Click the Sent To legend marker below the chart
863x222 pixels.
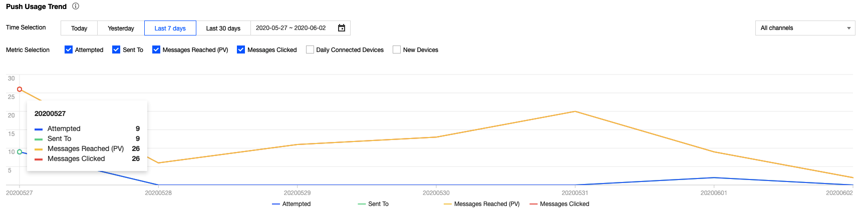point(362,204)
